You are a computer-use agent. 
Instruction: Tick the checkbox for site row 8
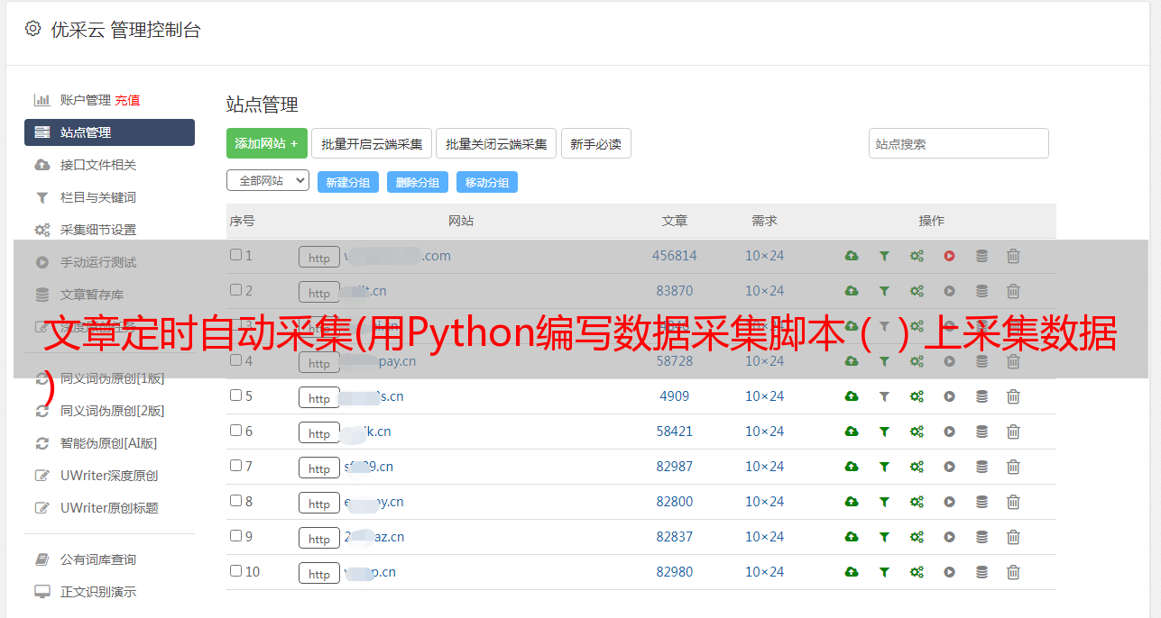click(x=235, y=501)
